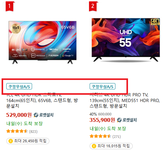Click the 내일(수) 도착 보장 text under 529,000원
The image size is (167, 153).
25,123
